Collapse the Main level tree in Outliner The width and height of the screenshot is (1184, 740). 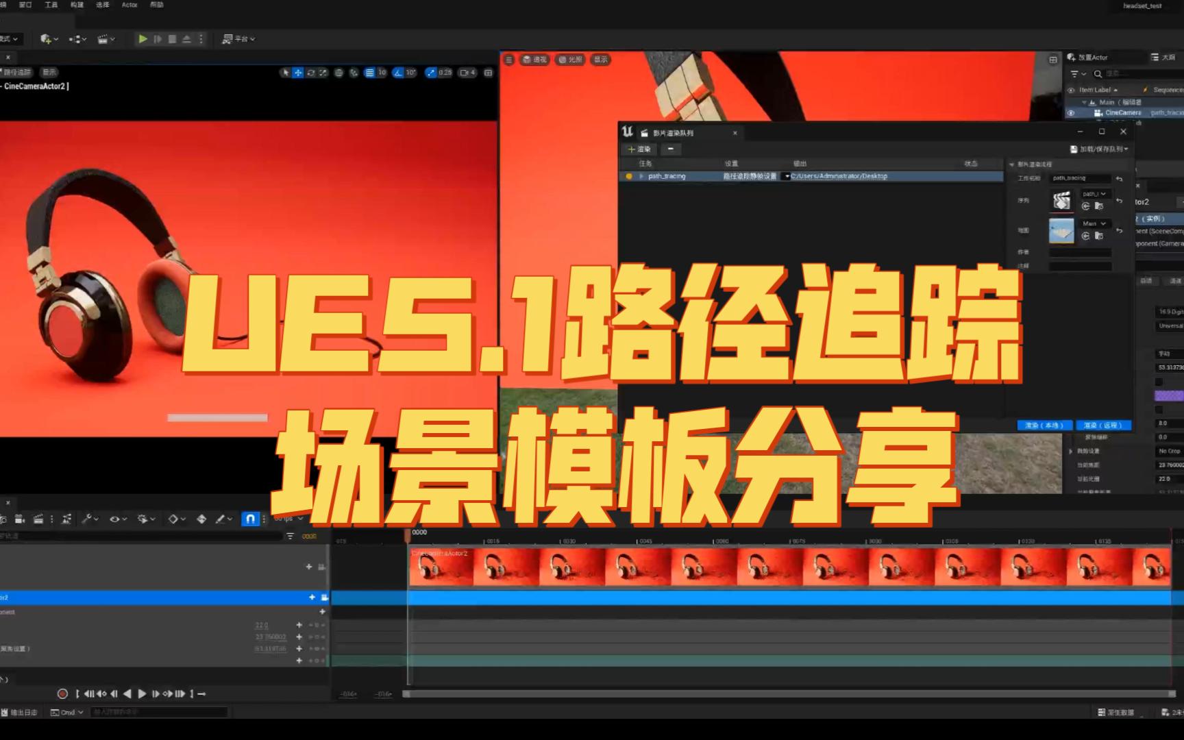(1084, 102)
